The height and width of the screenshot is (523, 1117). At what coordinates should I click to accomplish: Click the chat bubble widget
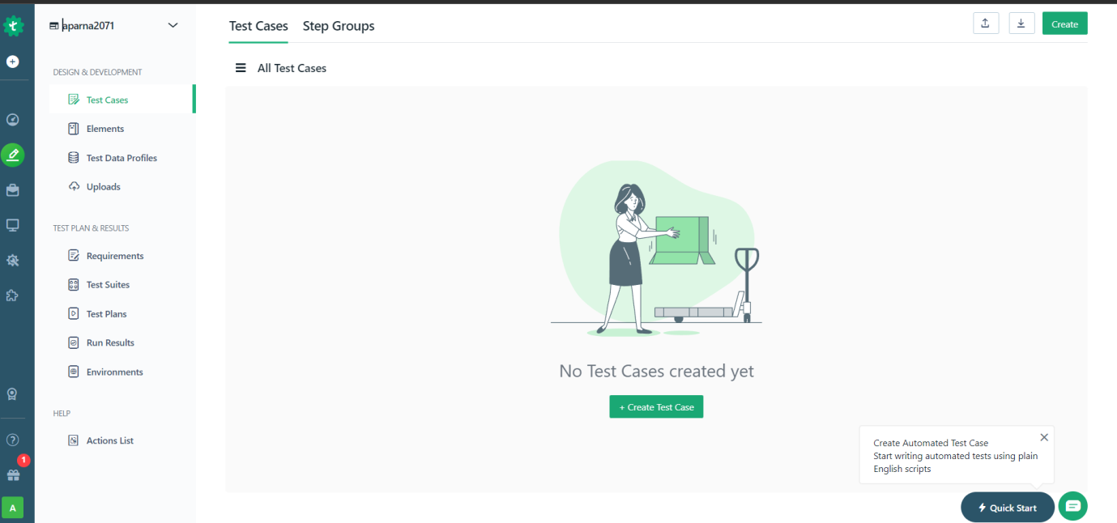pos(1073,506)
